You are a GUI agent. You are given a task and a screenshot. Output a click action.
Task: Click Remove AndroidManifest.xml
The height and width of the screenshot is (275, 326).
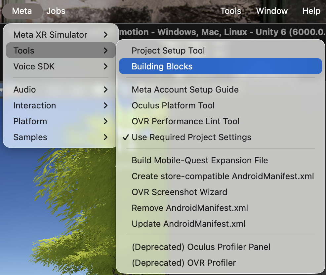click(190, 208)
